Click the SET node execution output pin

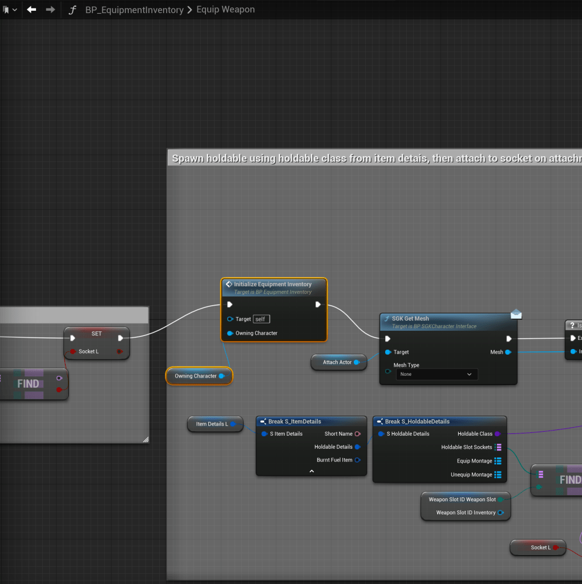pos(120,338)
